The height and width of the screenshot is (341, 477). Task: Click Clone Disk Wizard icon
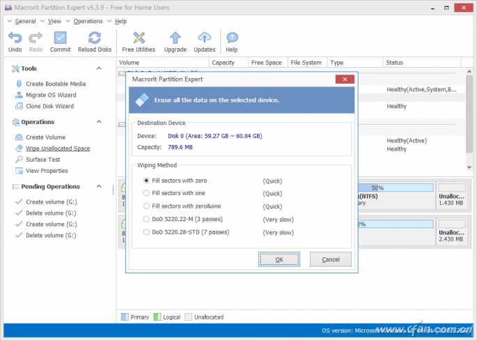[x=19, y=106]
